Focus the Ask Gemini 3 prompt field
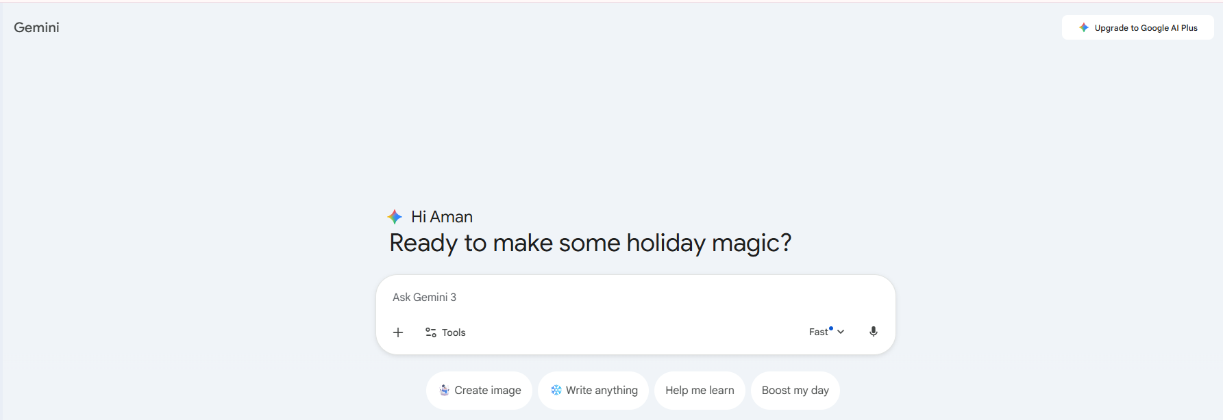The image size is (1223, 420). [617, 297]
